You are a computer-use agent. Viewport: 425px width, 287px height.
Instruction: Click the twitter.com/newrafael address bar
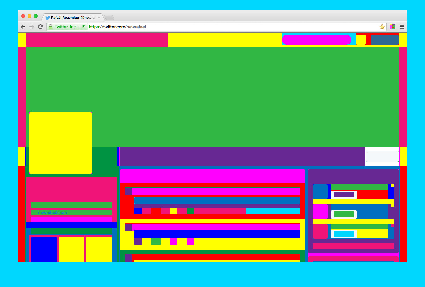[x=219, y=27]
